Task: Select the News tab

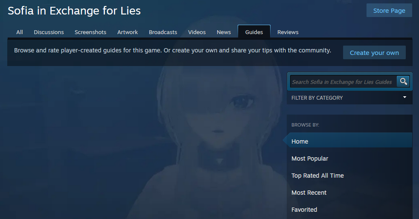Action: (x=224, y=32)
